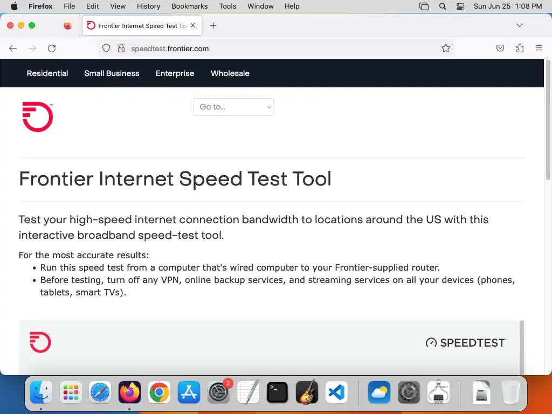Select the Frontier Internet Speed Test tab
Screen dimensions: 552x414
[142, 26]
